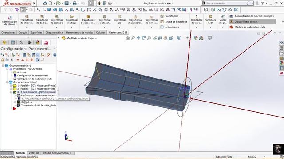Viewport: 284px width, 159px height.
Task: Toggle the highlighted select cursor icon in manager toolbar
Action: pos(38,60)
